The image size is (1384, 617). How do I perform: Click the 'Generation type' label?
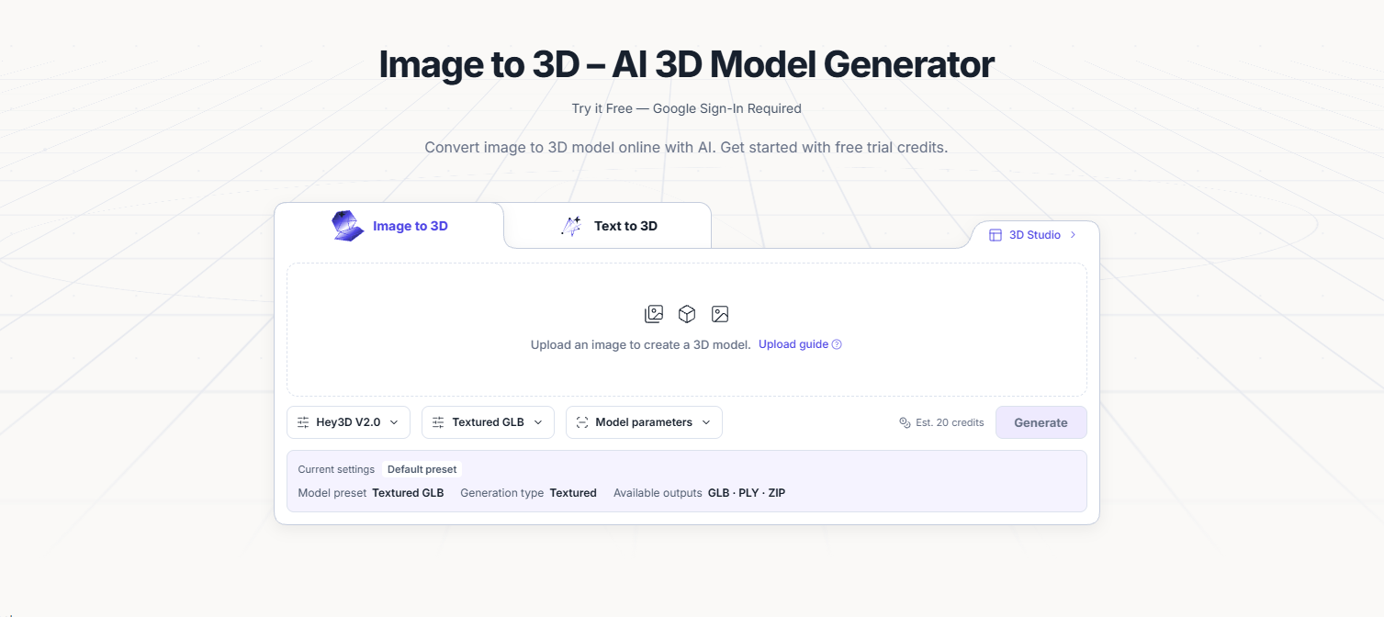[502, 493]
